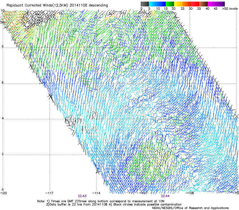
Task: Click the NOAA/NESDIS credit line
Action: (x=190, y=208)
